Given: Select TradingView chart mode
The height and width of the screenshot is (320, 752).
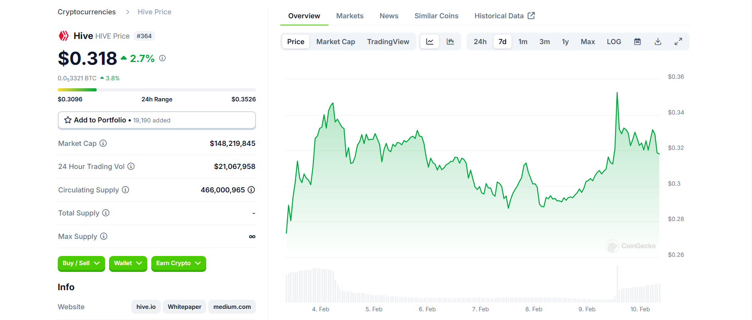Looking at the screenshot, I should click(x=388, y=42).
